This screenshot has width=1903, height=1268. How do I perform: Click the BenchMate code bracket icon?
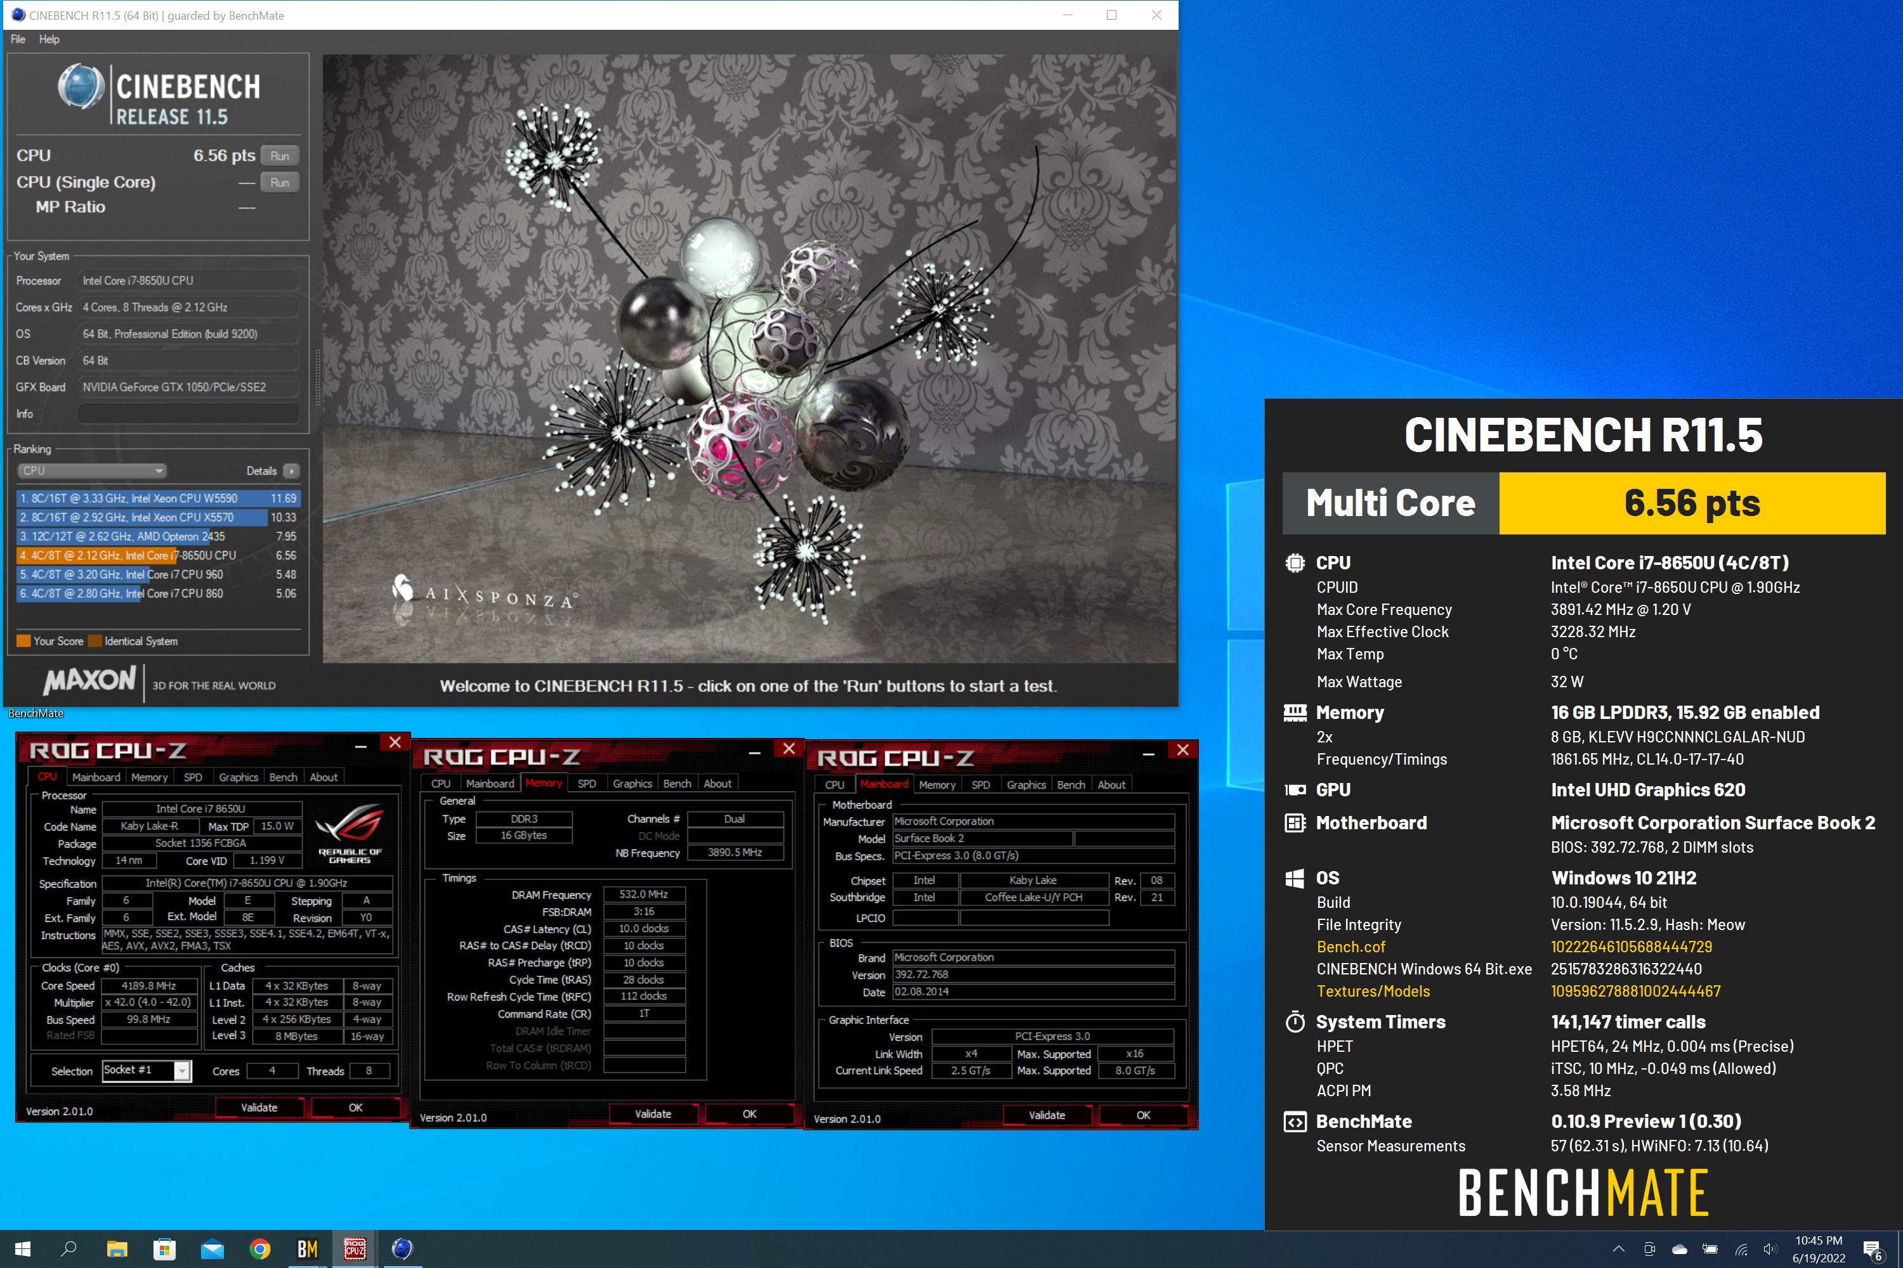[x=1295, y=1122]
